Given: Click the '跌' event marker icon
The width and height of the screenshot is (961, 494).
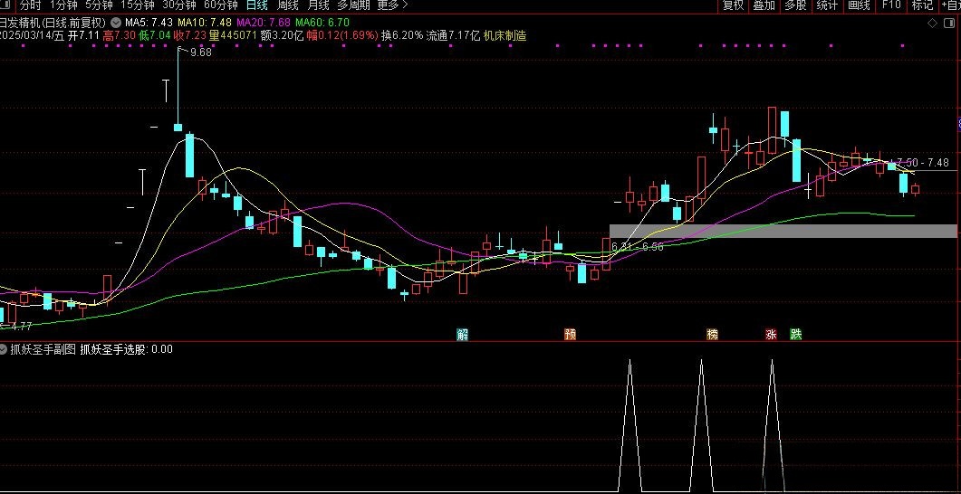Looking at the screenshot, I should point(795,334).
